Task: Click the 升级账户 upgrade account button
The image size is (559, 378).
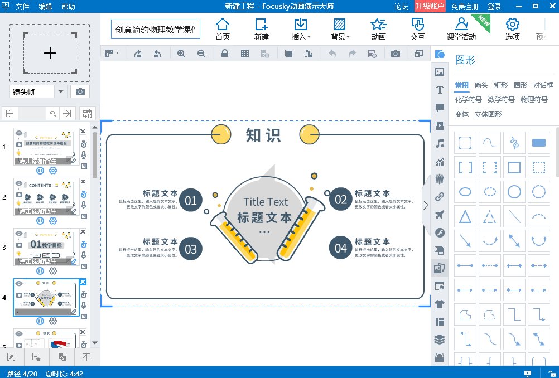Action: [430, 7]
